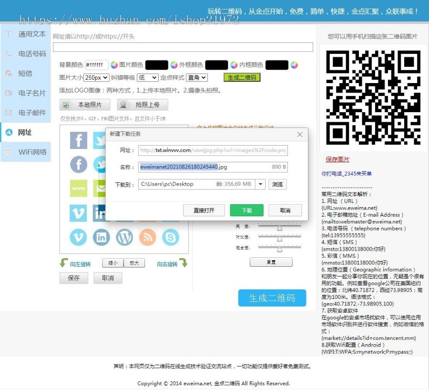Click the phone handset icon in sidebar

click(x=9, y=53)
